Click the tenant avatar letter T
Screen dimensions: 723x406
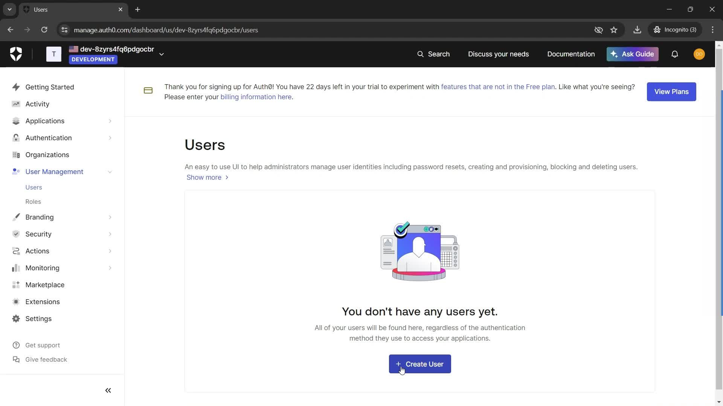pyautogui.click(x=54, y=54)
